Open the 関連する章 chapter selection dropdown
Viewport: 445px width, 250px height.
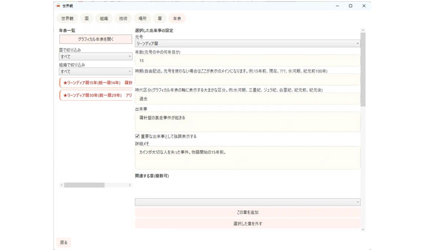[248, 202]
